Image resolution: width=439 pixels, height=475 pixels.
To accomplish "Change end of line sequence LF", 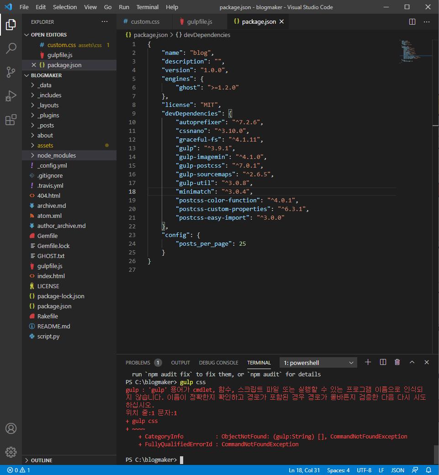I will pyautogui.click(x=381, y=470).
